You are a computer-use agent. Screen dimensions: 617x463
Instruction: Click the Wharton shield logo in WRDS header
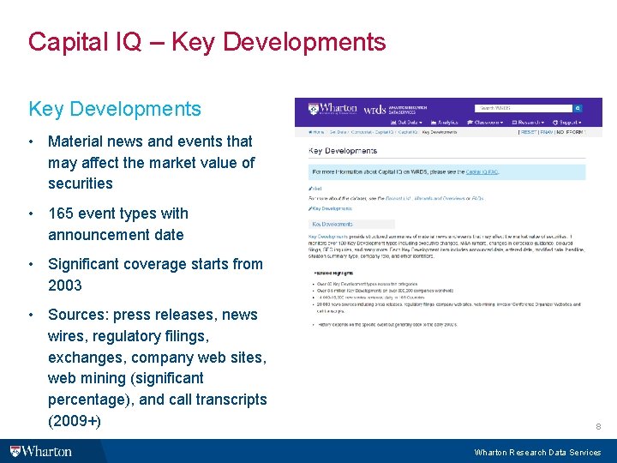point(332,108)
